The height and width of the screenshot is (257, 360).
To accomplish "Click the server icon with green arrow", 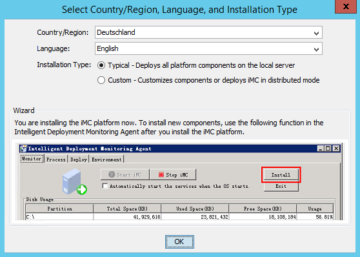I will pyautogui.click(x=74, y=181).
